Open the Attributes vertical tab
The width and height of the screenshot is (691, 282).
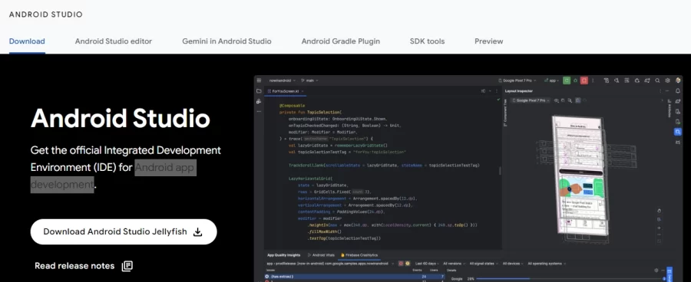pos(669,109)
